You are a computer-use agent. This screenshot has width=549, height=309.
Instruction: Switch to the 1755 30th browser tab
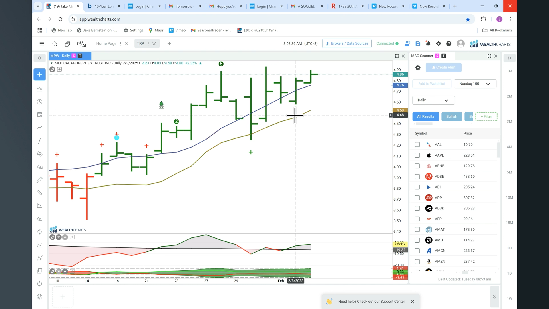pos(347,6)
